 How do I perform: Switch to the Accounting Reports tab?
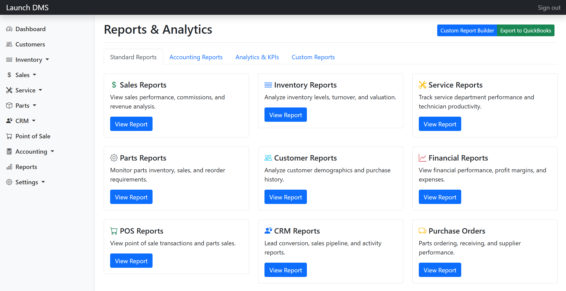[x=196, y=57]
